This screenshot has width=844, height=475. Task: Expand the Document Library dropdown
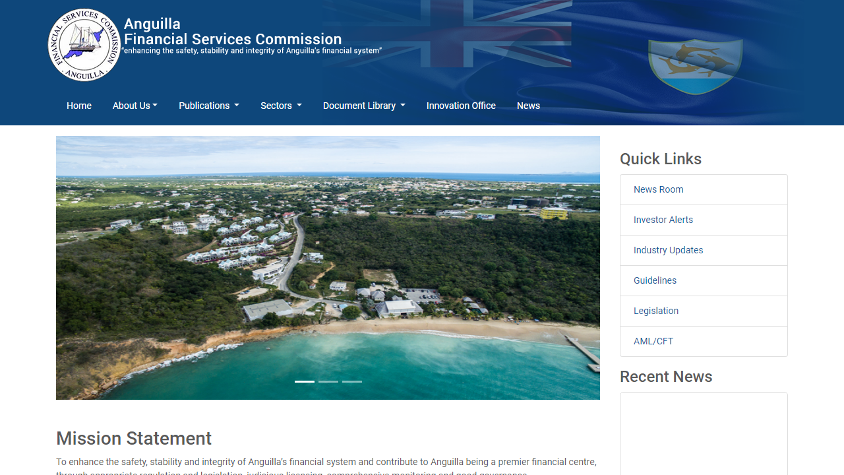tap(364, 106)
